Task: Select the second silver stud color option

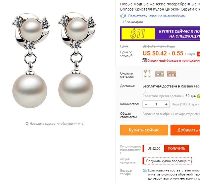Action: click(160, 74)
